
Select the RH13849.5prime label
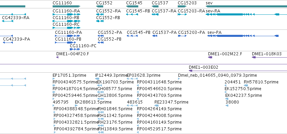coord(115,129)
